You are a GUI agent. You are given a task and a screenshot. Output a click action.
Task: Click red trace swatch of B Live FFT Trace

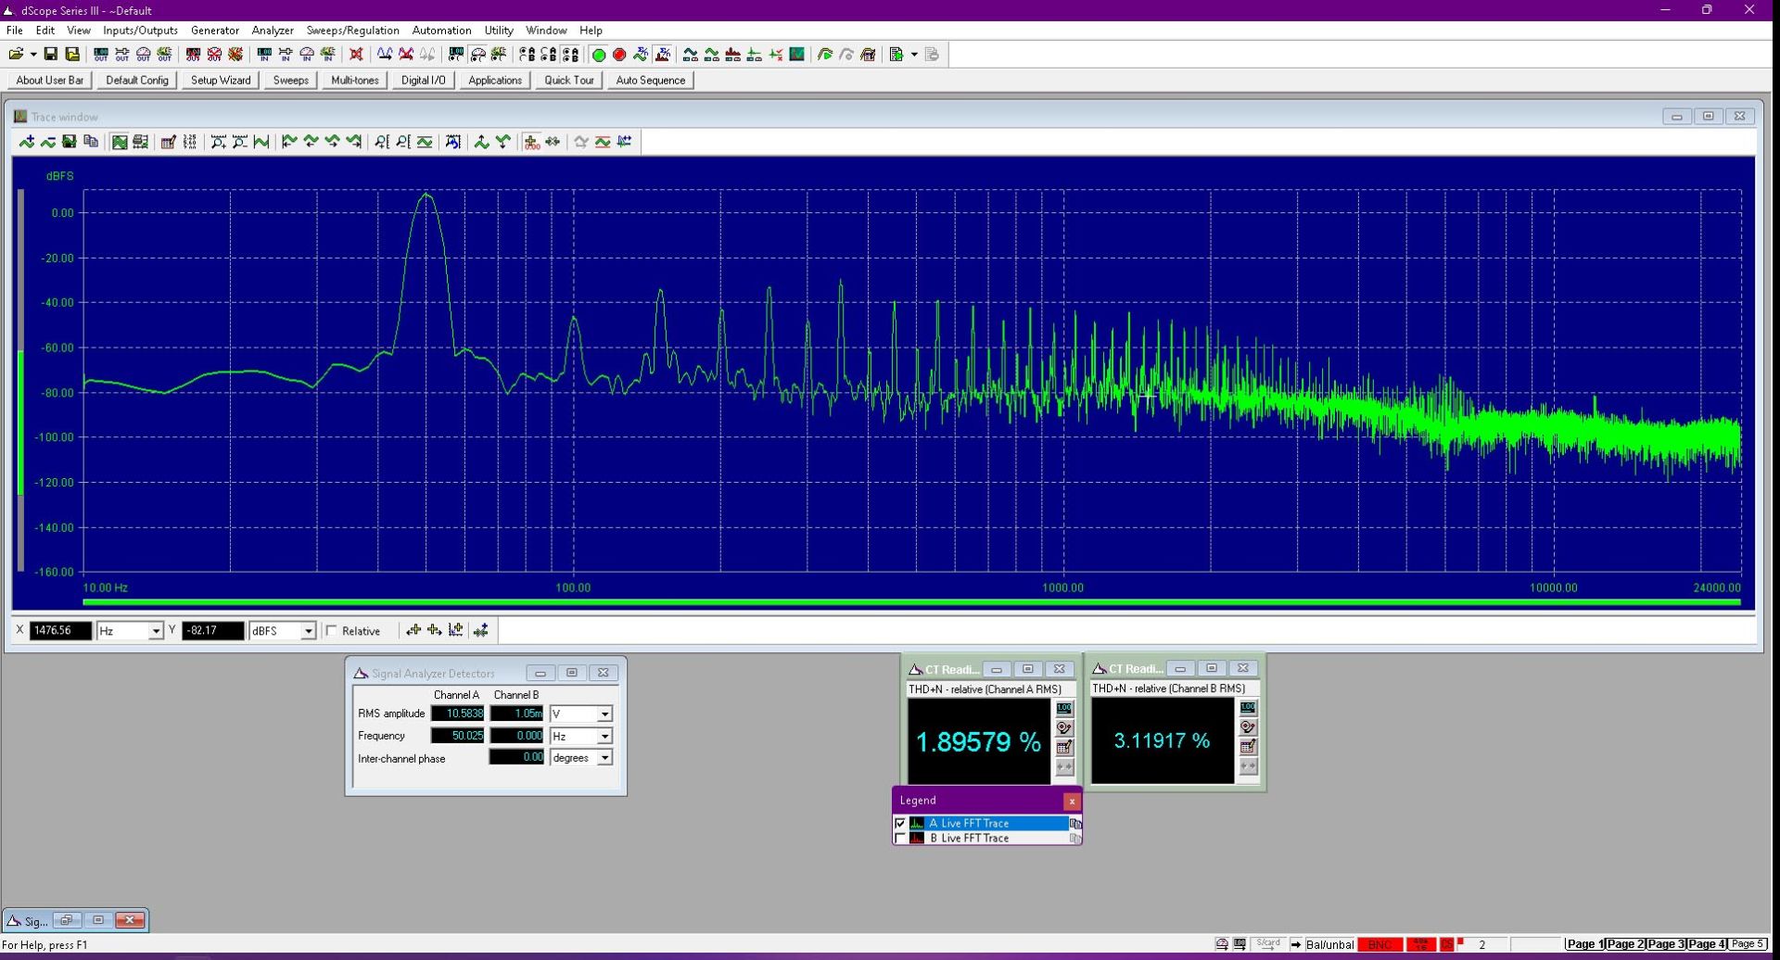(x=917, y=839)
